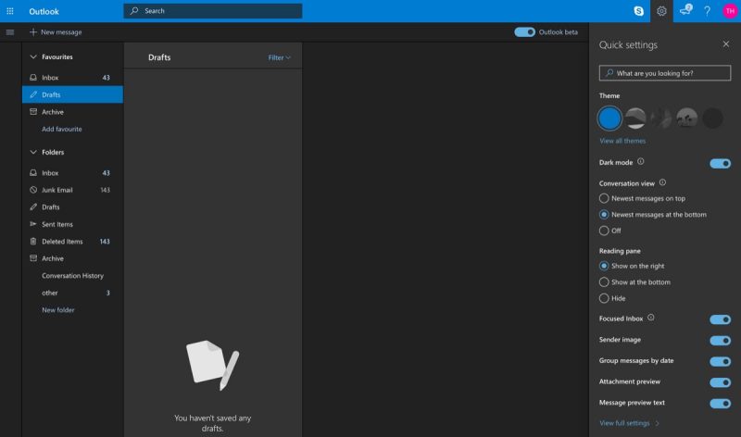741x437 pixels.
Task: Click info icon next to Focused Inbox
Action: point(651,318)
